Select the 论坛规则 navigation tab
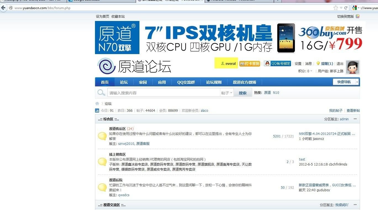378x210 pixels. (x=214, y=82)
